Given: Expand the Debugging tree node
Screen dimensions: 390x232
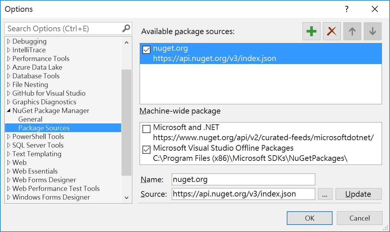Looking at the screenshot, I should [9, 41].
